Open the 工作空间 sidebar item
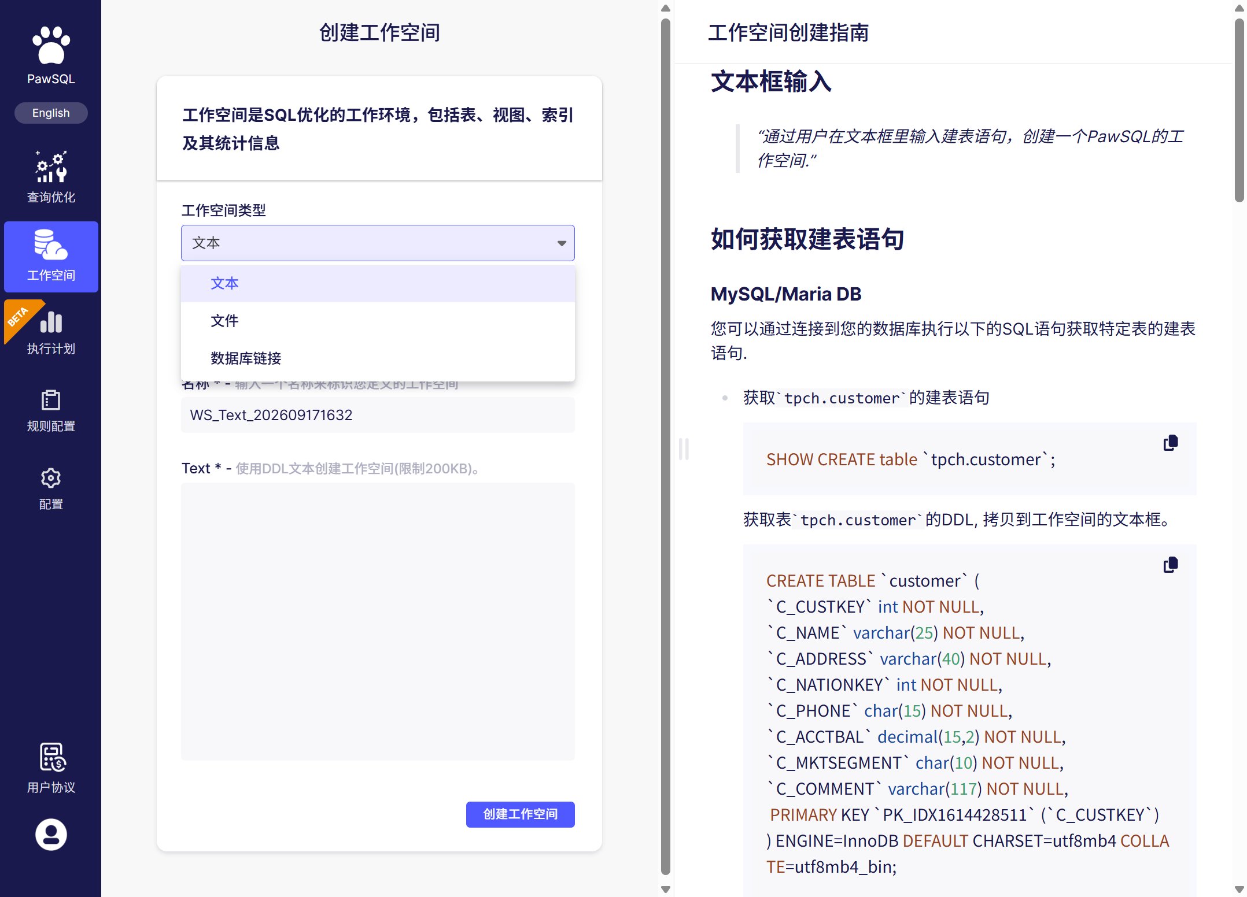This screenshot has height=897, width=1247. [x=51, y=257]
